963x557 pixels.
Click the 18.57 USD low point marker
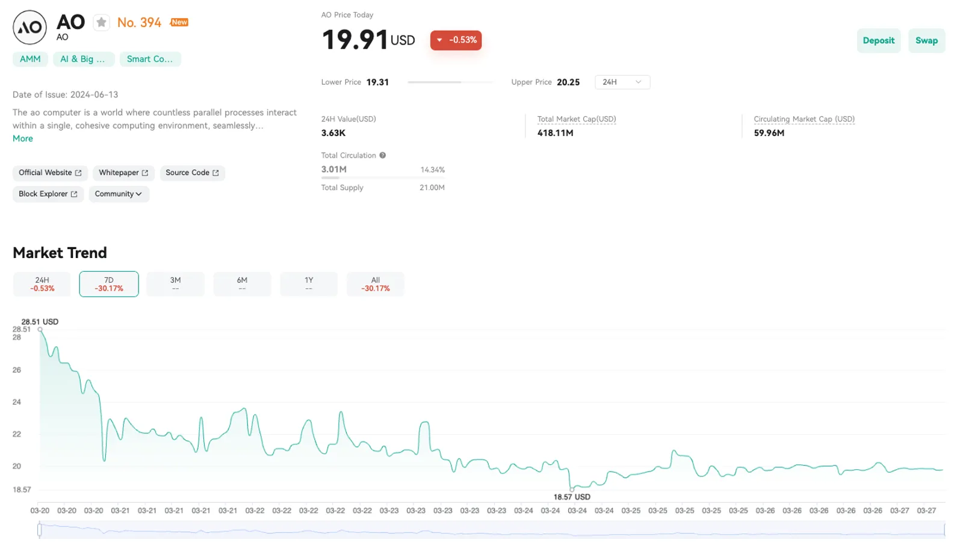click(572, 490)
